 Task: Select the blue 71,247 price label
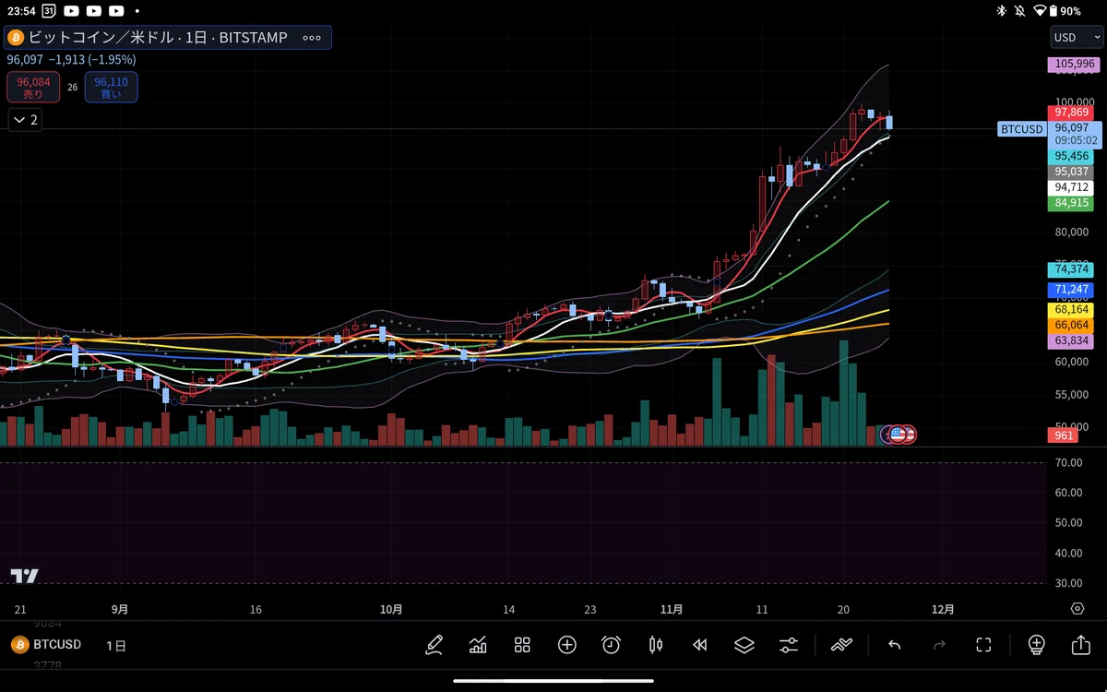(x=1072, y=290)
